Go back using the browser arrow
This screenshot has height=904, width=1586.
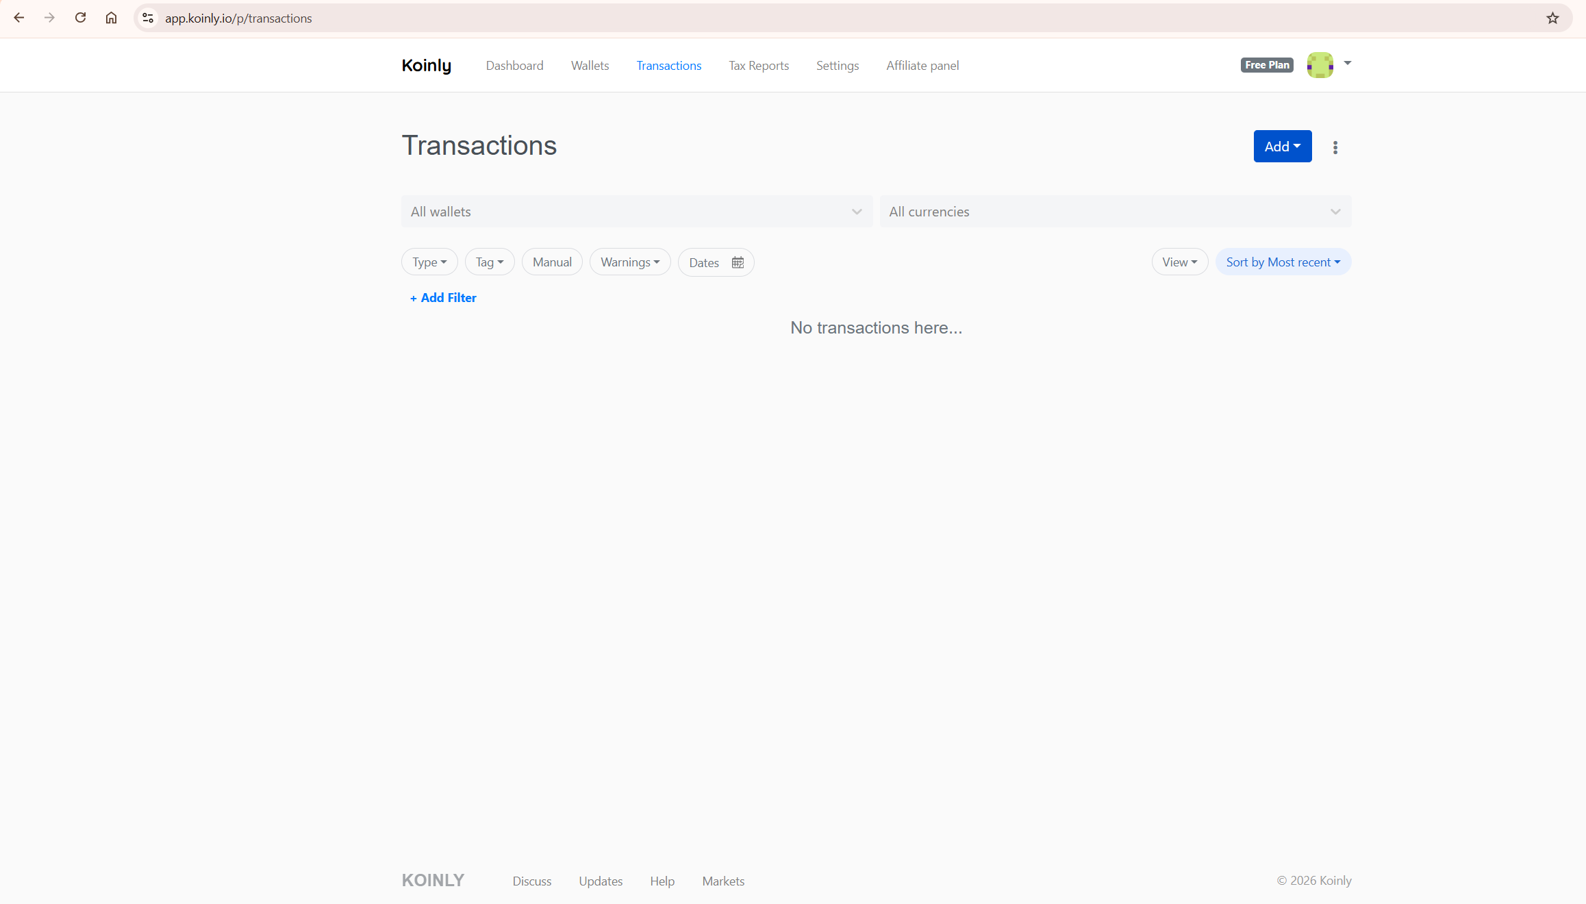coord(18,18)
